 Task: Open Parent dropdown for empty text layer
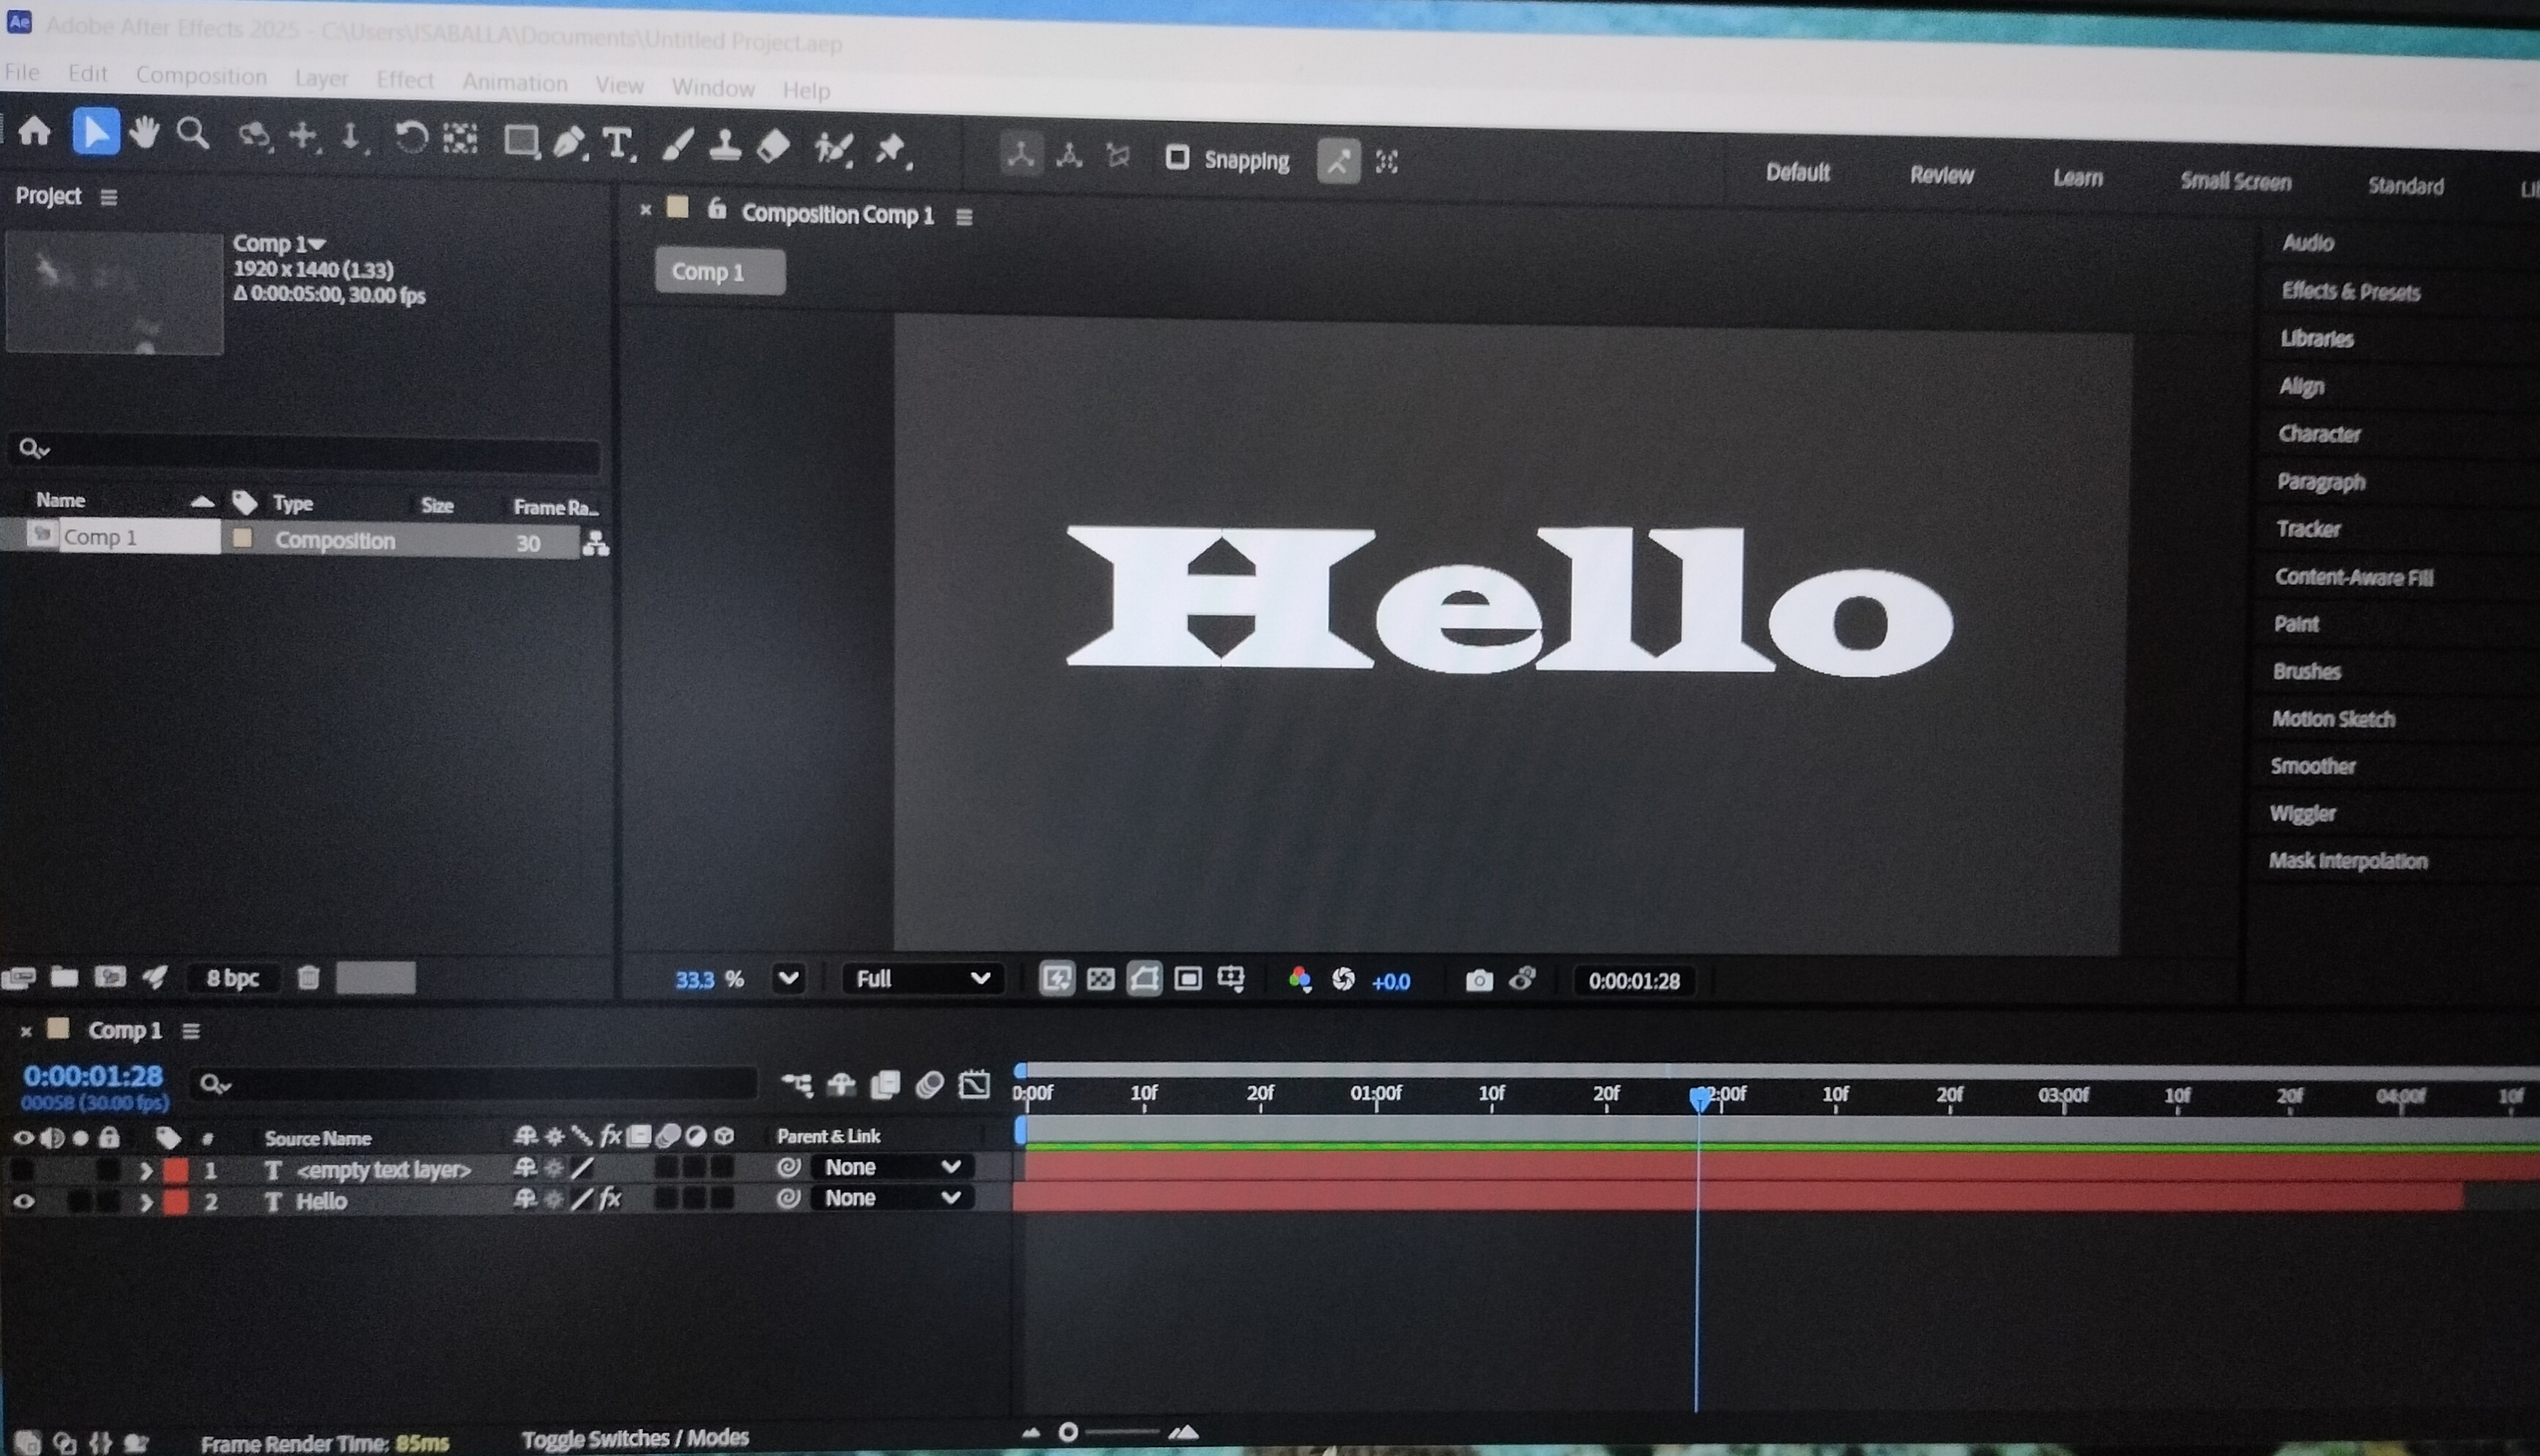(x=892, y=1166)
